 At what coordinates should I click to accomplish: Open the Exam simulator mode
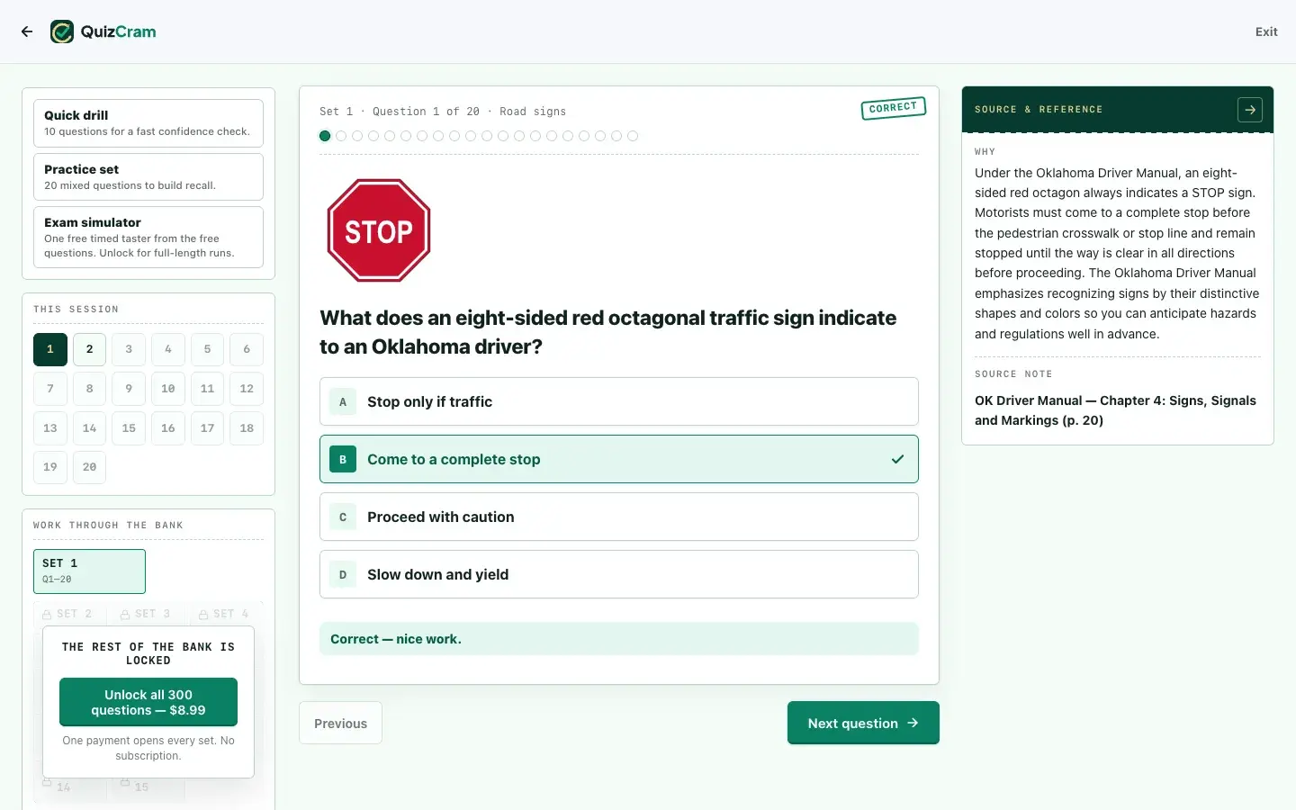click(148, 238)
